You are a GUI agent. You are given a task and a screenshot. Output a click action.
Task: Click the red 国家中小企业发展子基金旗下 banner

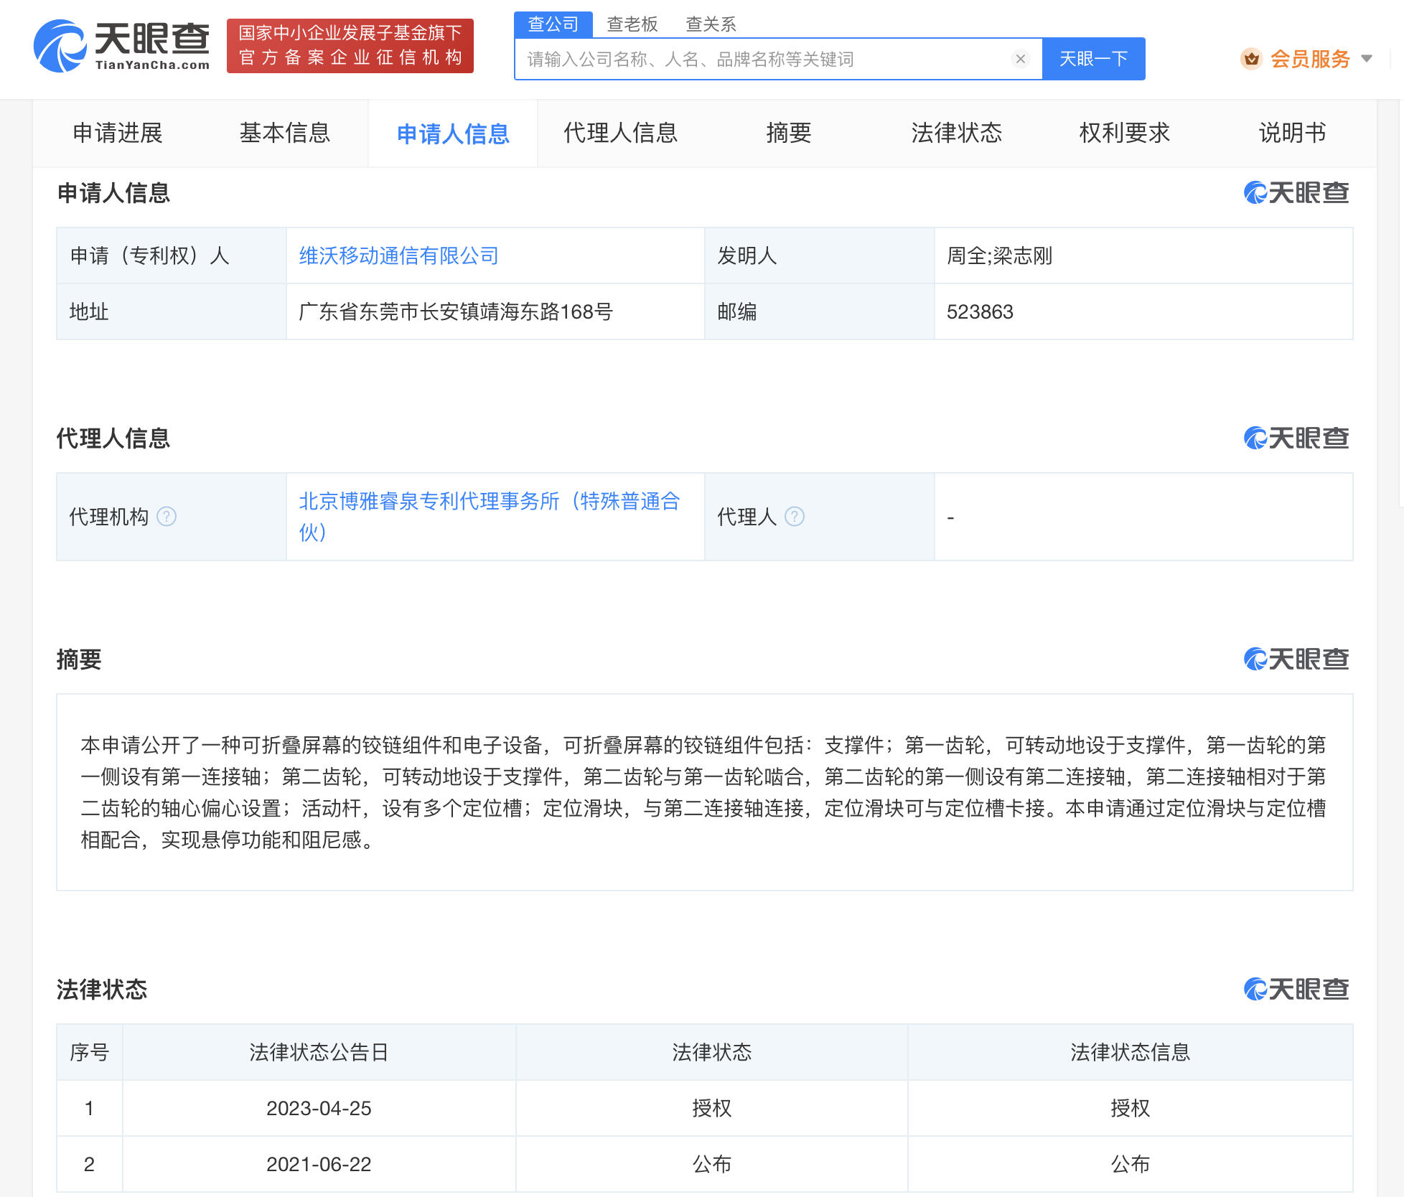click(350, 46)
